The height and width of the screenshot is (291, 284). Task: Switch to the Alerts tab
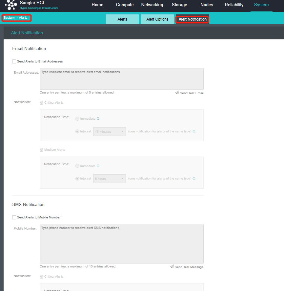pyautogui.click(x=122, y=19)
